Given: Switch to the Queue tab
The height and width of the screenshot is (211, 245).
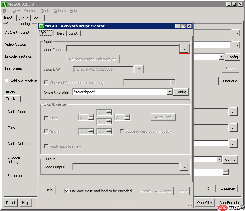Looking at the screenshot, I should 23,18.
